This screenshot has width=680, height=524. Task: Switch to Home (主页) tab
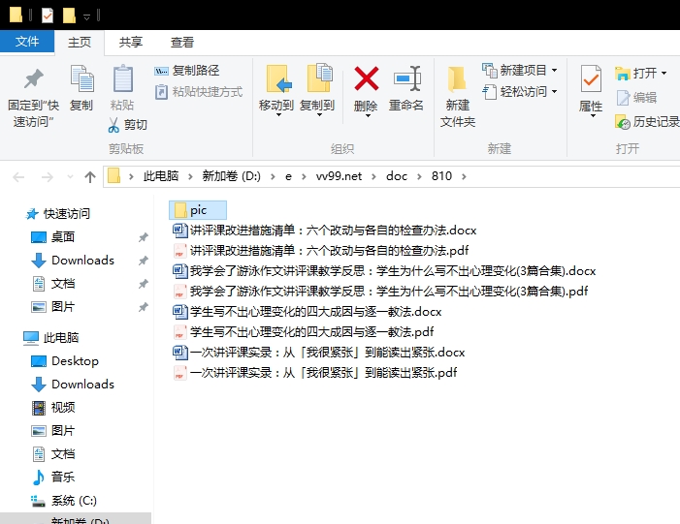tap(80, 43)
